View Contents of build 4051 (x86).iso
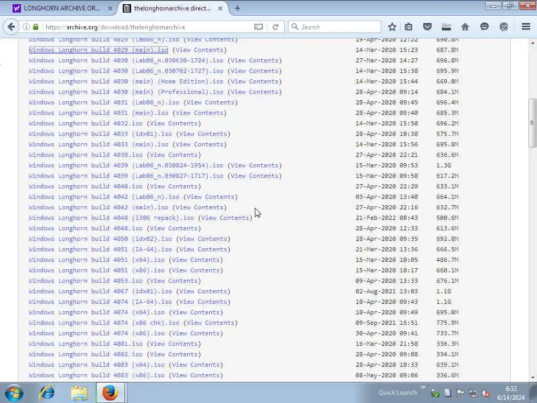 [x=196, y=270]
